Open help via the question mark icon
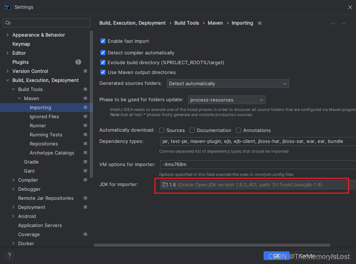This screenshot has height=264, width=356. 9,256
